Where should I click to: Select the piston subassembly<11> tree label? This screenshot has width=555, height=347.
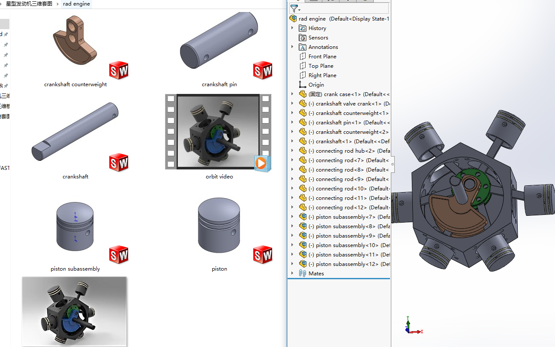click(349, 254)
